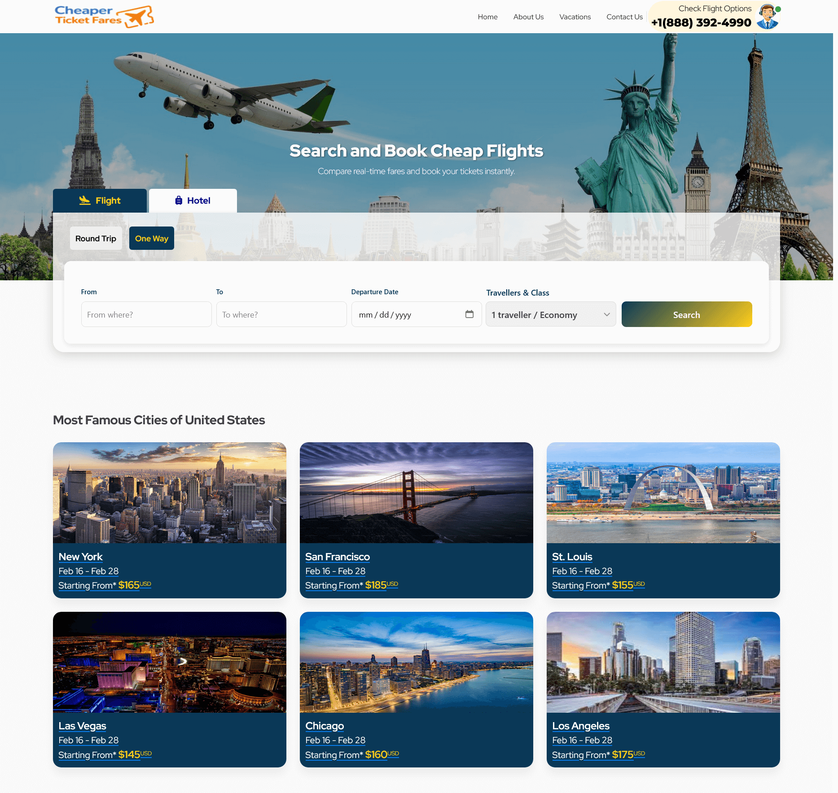
Task: Open the Contact Us nav link
Action: 624,17
